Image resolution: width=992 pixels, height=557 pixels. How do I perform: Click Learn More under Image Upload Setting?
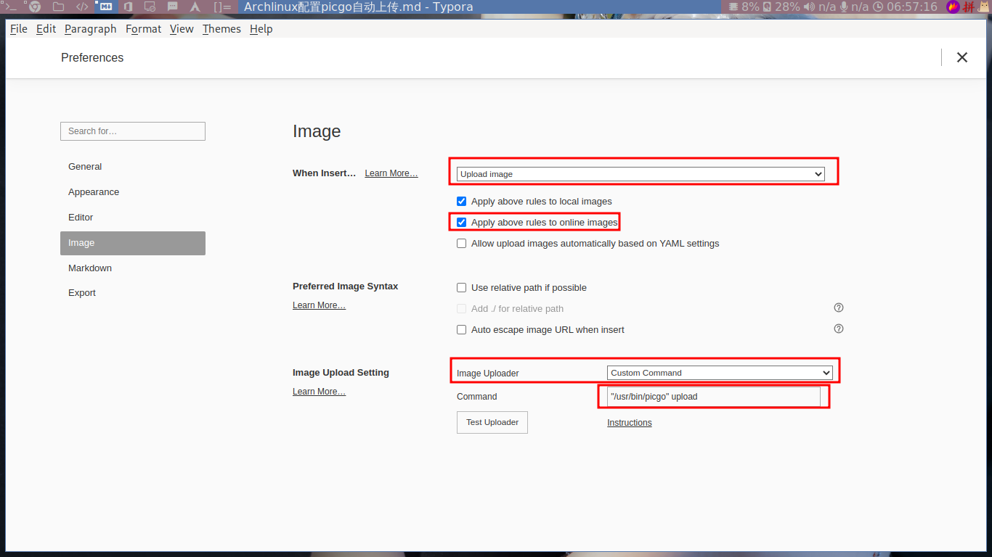click(319, 392)
